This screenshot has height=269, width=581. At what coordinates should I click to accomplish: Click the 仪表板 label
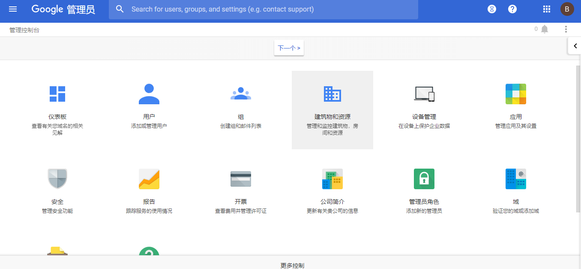coord(57,117)
